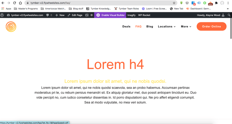Screen dimensions: 232x124
Task: Open the tymber-v2.flywheelsites.com site menu
Action: point(25,15)
